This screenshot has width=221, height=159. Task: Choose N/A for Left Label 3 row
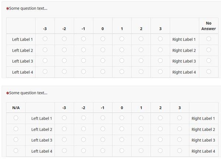pyautogui.click(x=16, y=140)
